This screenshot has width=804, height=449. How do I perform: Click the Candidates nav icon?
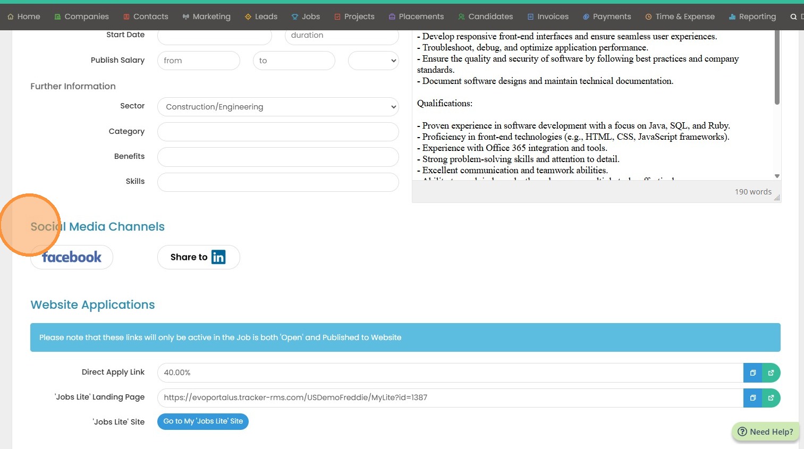461,17
